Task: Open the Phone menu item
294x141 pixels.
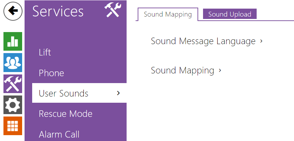Action: pos(52,73)
